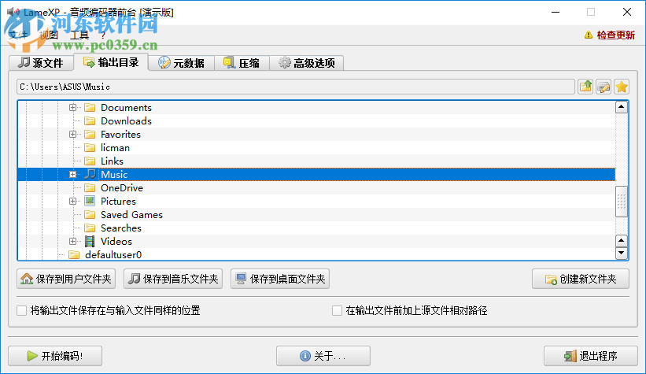Click the Pictures folder icon
Screen dimensions: 646x374
point(90,202)
